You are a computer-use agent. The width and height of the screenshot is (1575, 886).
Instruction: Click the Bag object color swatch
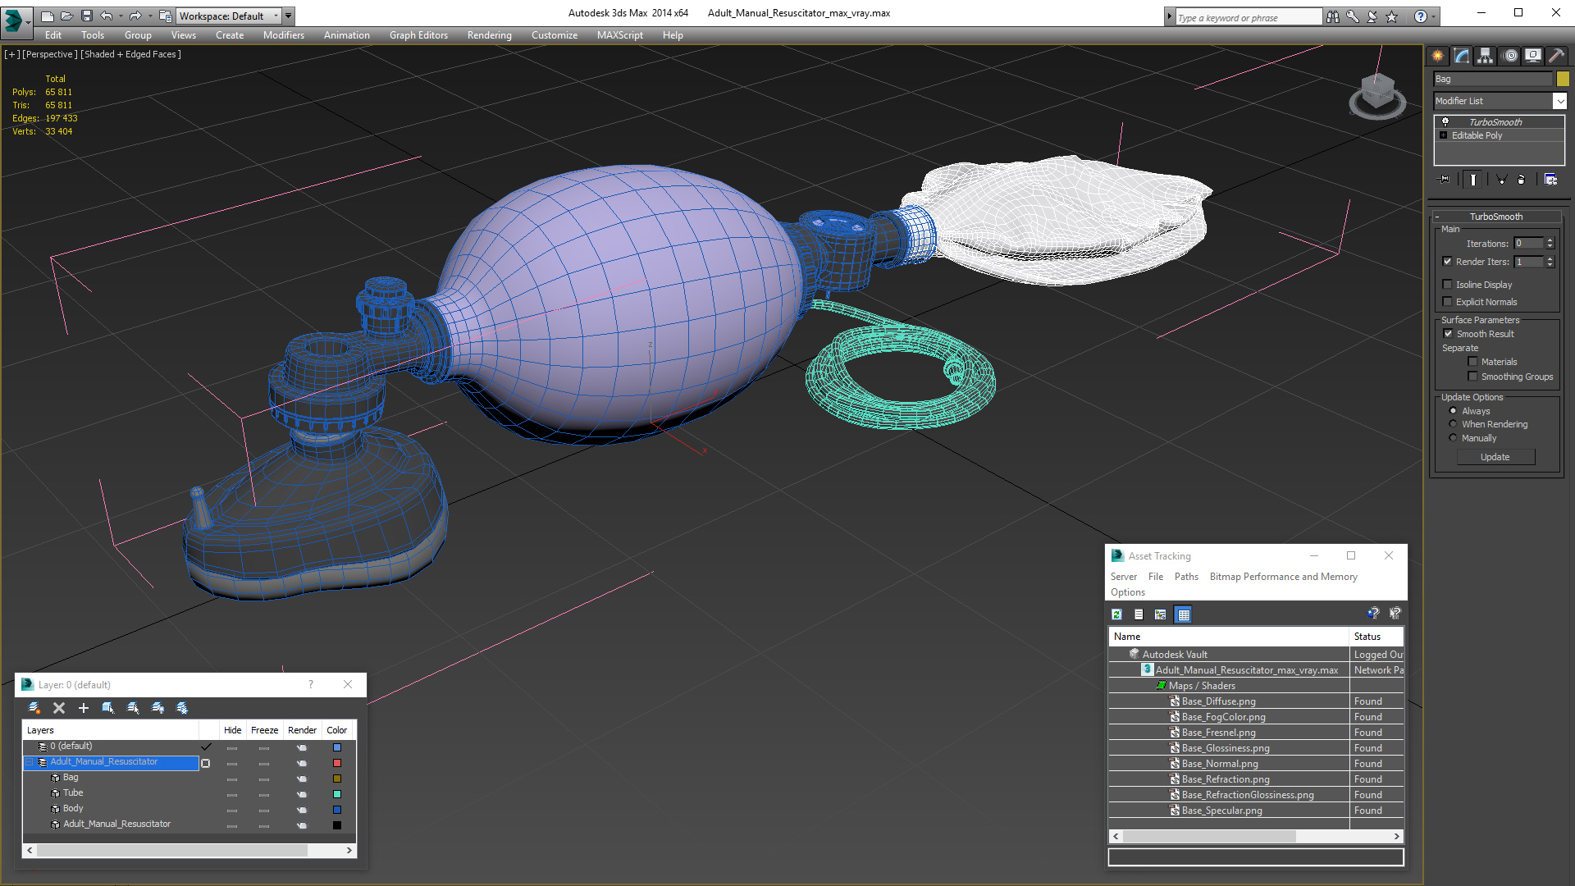[1563, 79]
